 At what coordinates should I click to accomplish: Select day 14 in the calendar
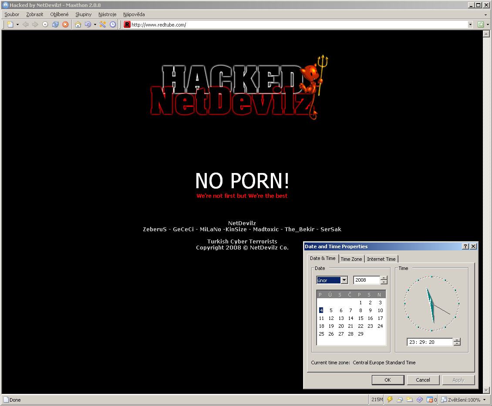(x=350, y=318)
